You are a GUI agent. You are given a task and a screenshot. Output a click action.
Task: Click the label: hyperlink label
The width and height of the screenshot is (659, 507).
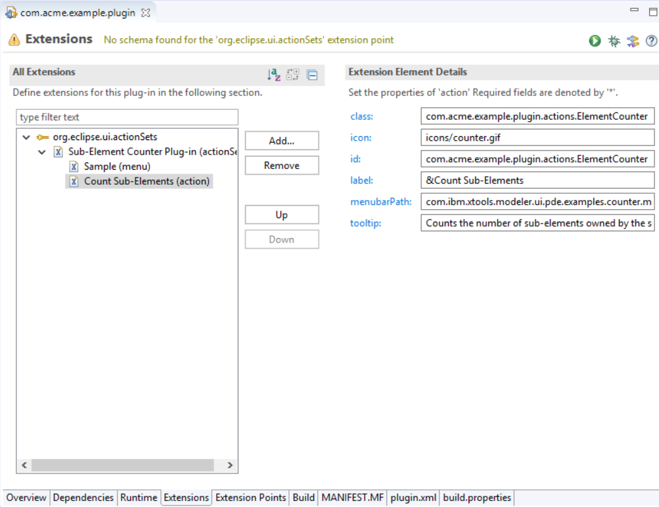pyautogui.click(x=361, y=180)
